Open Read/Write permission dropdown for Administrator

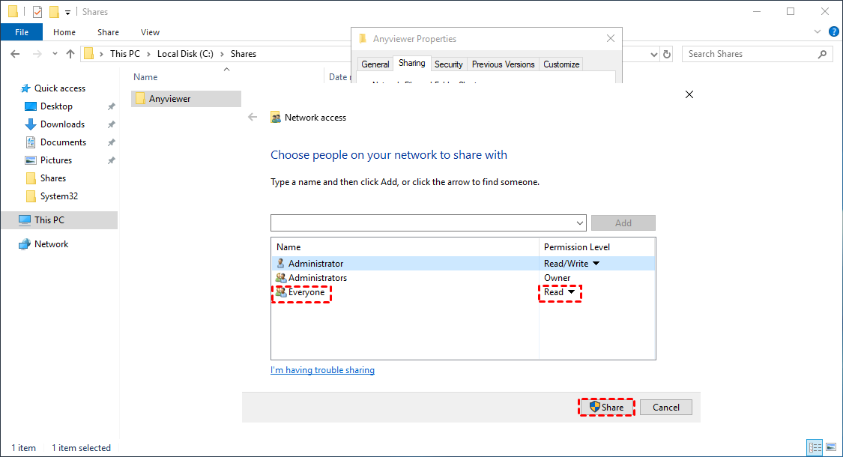pos(596,264)
